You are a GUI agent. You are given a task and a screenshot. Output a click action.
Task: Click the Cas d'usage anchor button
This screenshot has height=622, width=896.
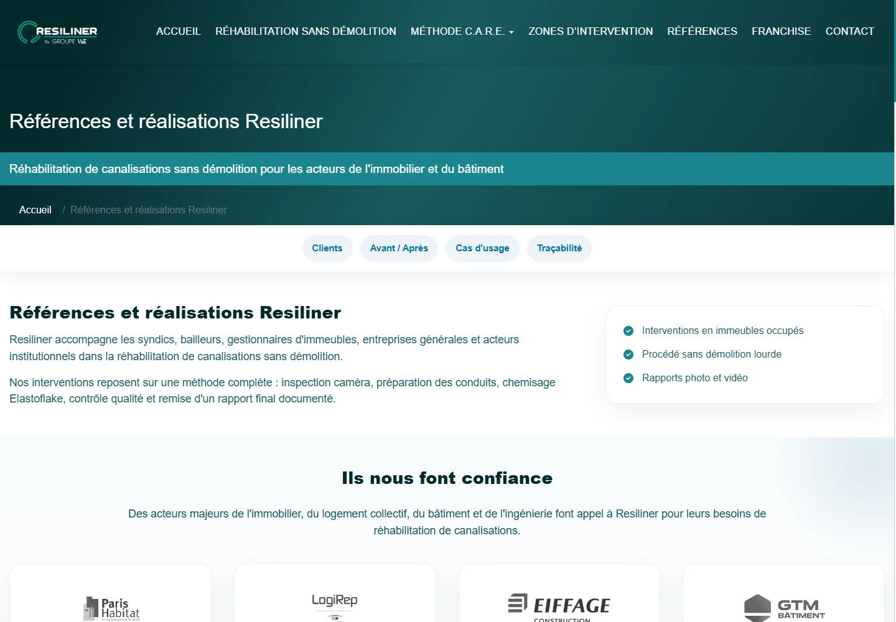tap(482, 248)
